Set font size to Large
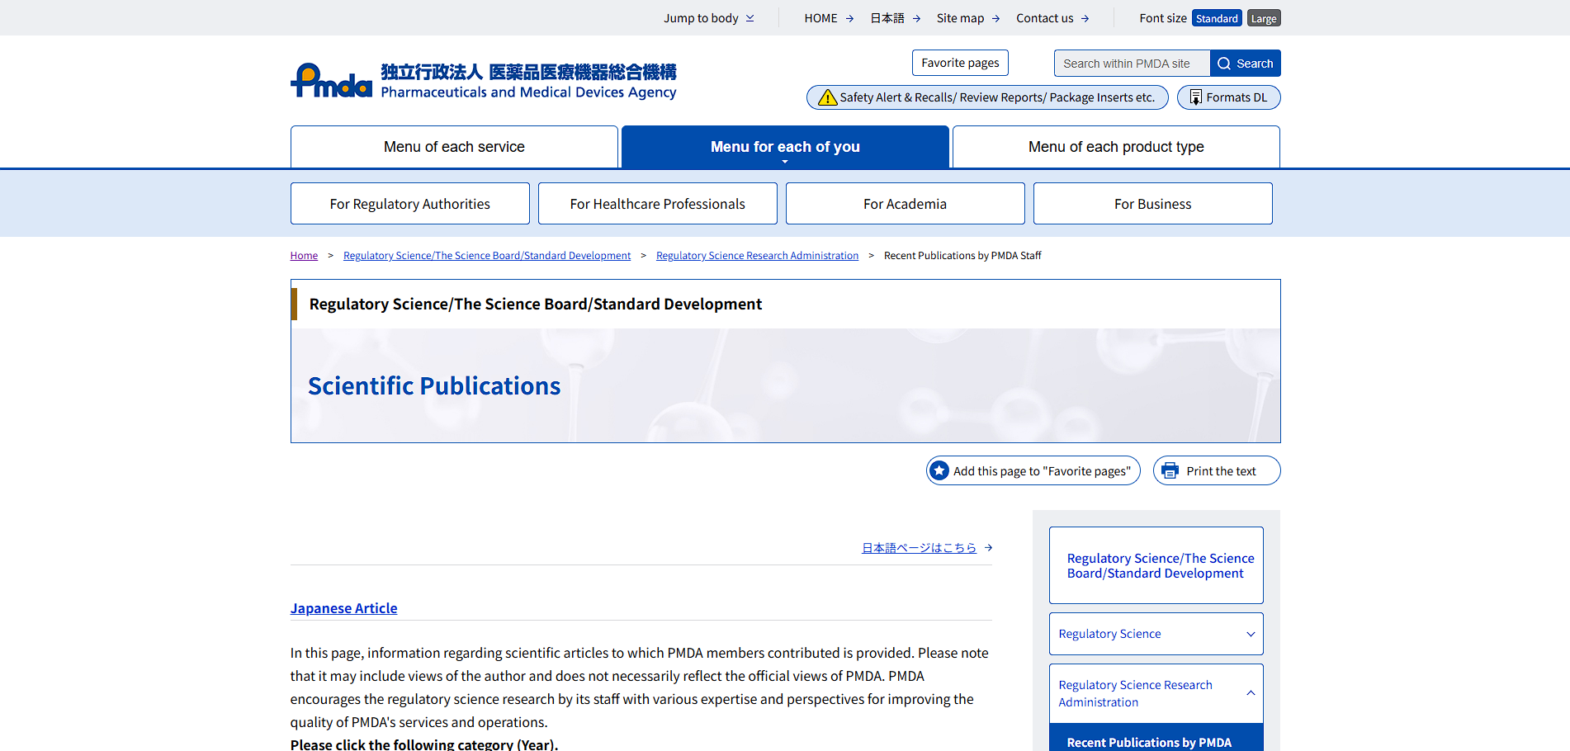The image size is (1570, 751). click(1263, 18)
